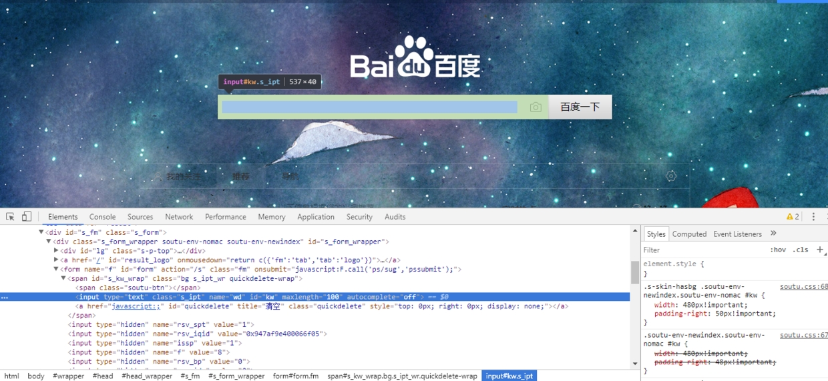Image resolution: width=828 pixels, height=381 pixels.
Task: Follow the javascript:; href link in DOM
Action: pyautogui.click(x=136, y=306)
